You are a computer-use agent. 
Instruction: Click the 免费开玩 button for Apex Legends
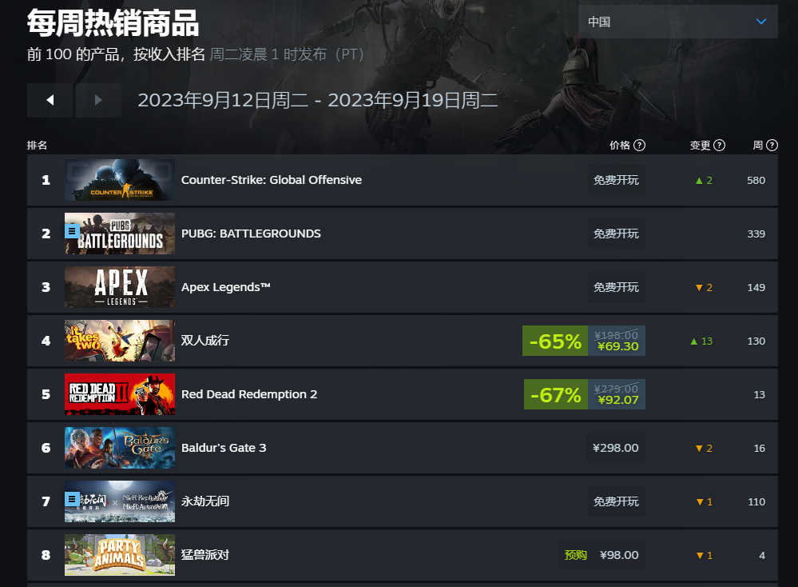pos(616,287)
